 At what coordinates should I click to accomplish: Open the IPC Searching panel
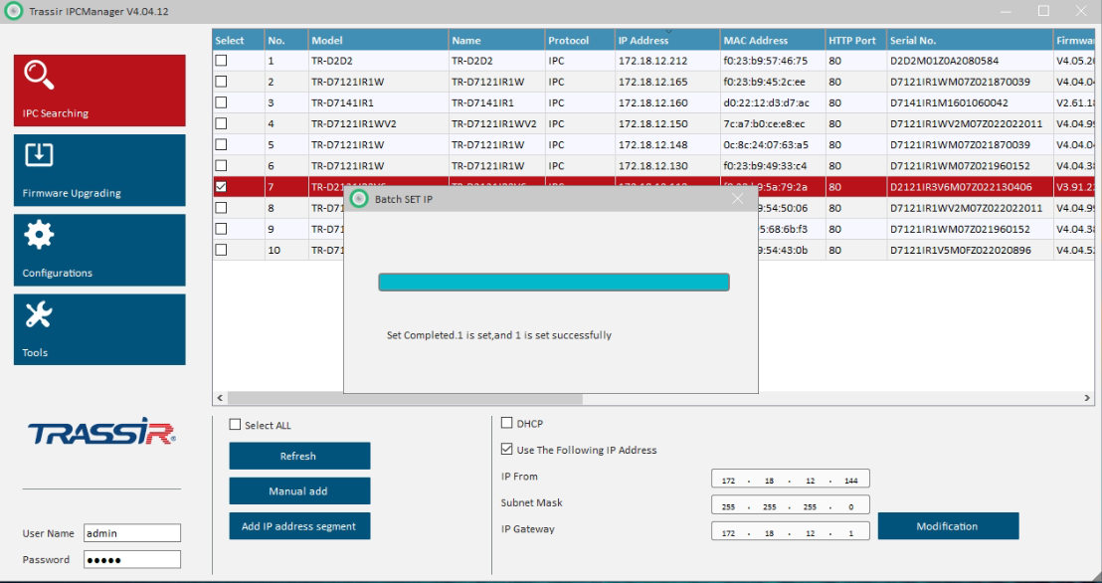(x=99, y=90)
